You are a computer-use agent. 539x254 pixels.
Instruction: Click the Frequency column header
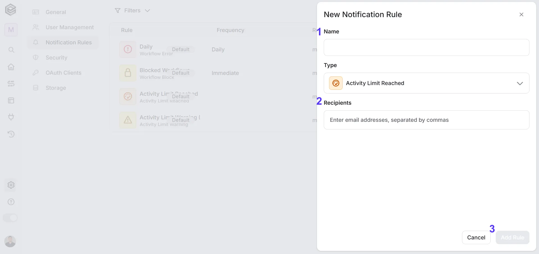click(230, 30)
